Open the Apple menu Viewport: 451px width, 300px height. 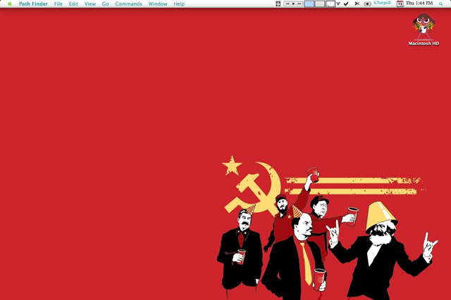[x=9, y=4]
